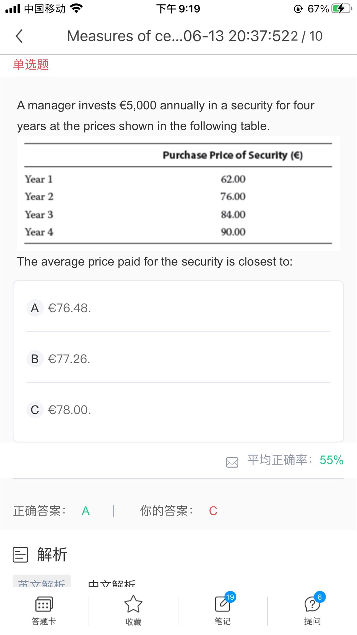Select option A circle
Viewport: 357px width, 635px height.
pos(35,308)
